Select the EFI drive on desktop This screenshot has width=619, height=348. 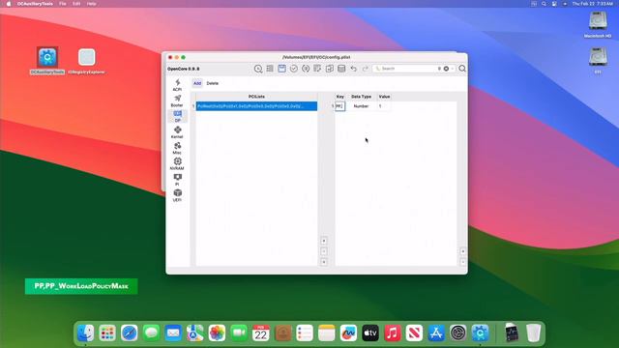tap(598, 60)
